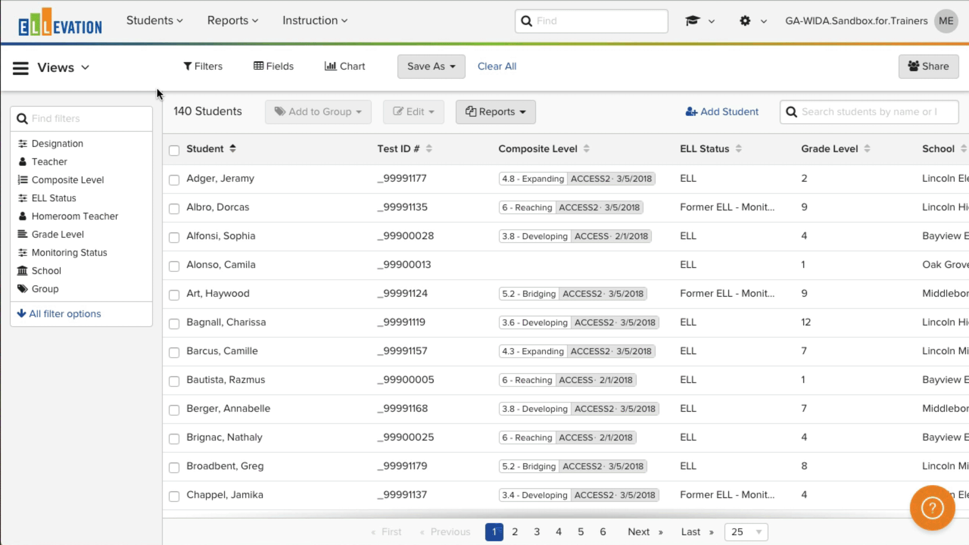Focus the Find search field
Screen dimensions: 969x545
[x=591, y=21]
